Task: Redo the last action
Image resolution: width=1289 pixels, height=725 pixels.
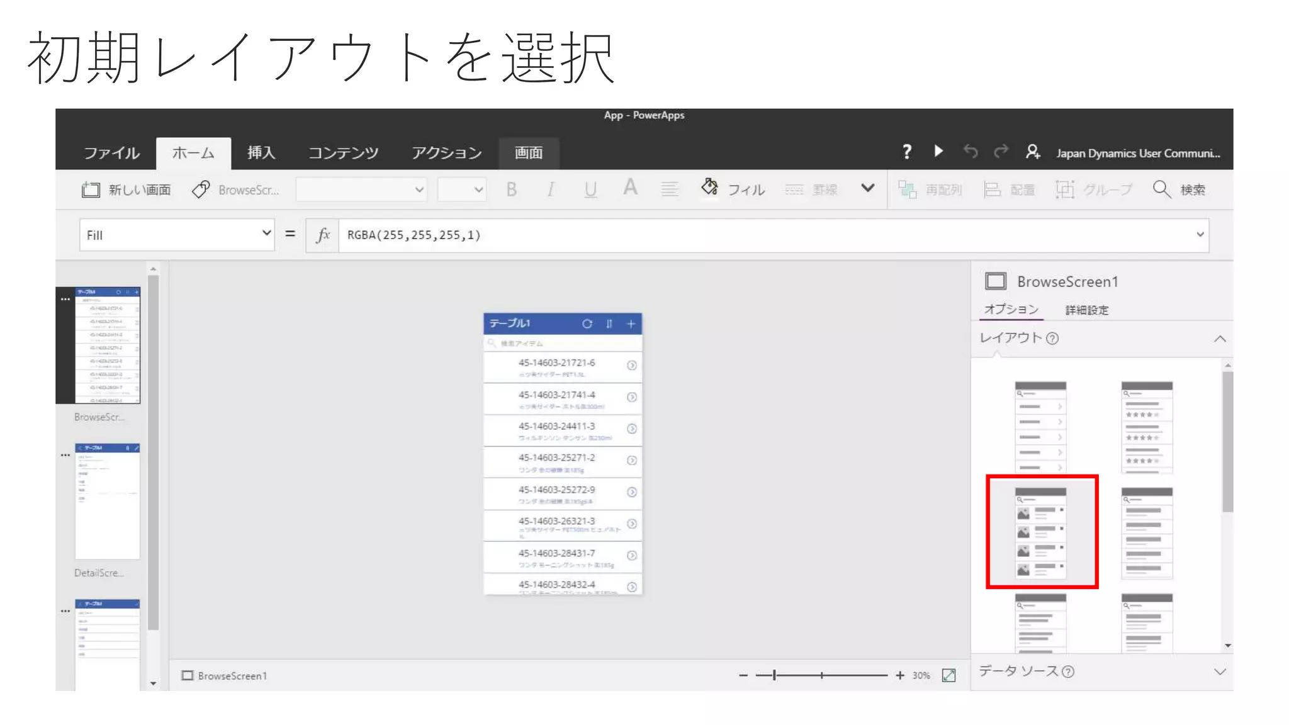Action: pyautogui.click(x=1001, y=152)
